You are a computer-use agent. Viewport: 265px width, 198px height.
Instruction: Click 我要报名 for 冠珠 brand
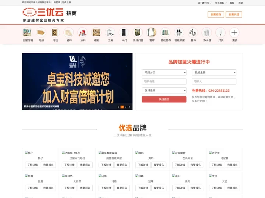[x=159, y=188]
